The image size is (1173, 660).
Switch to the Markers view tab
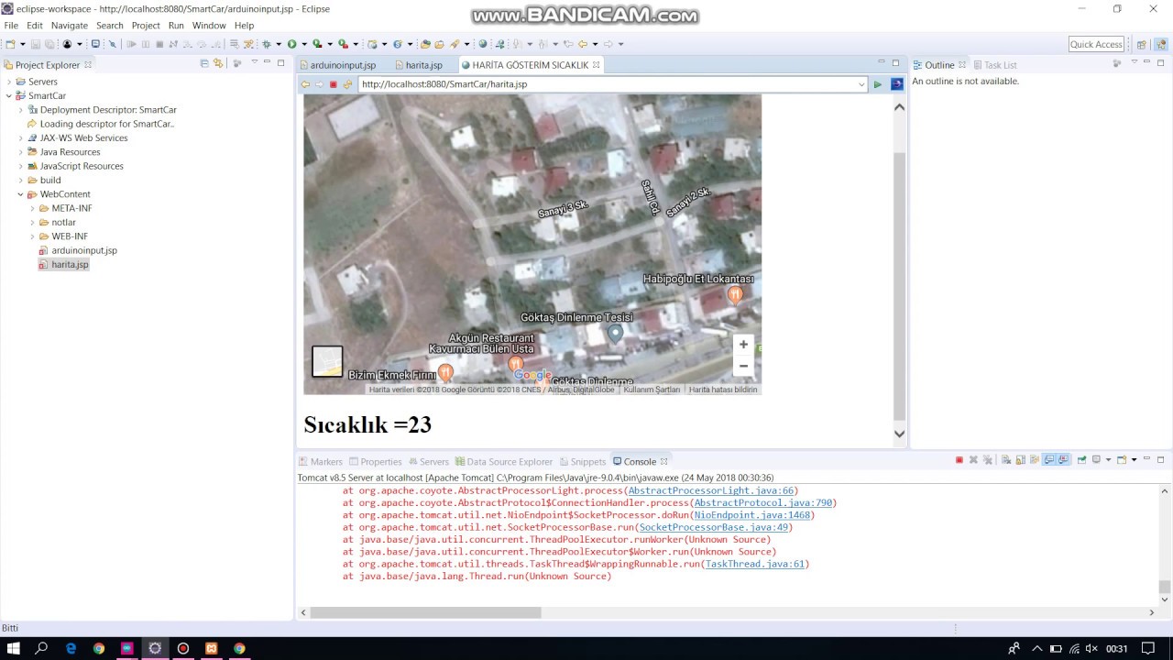(x=320, y=461)
